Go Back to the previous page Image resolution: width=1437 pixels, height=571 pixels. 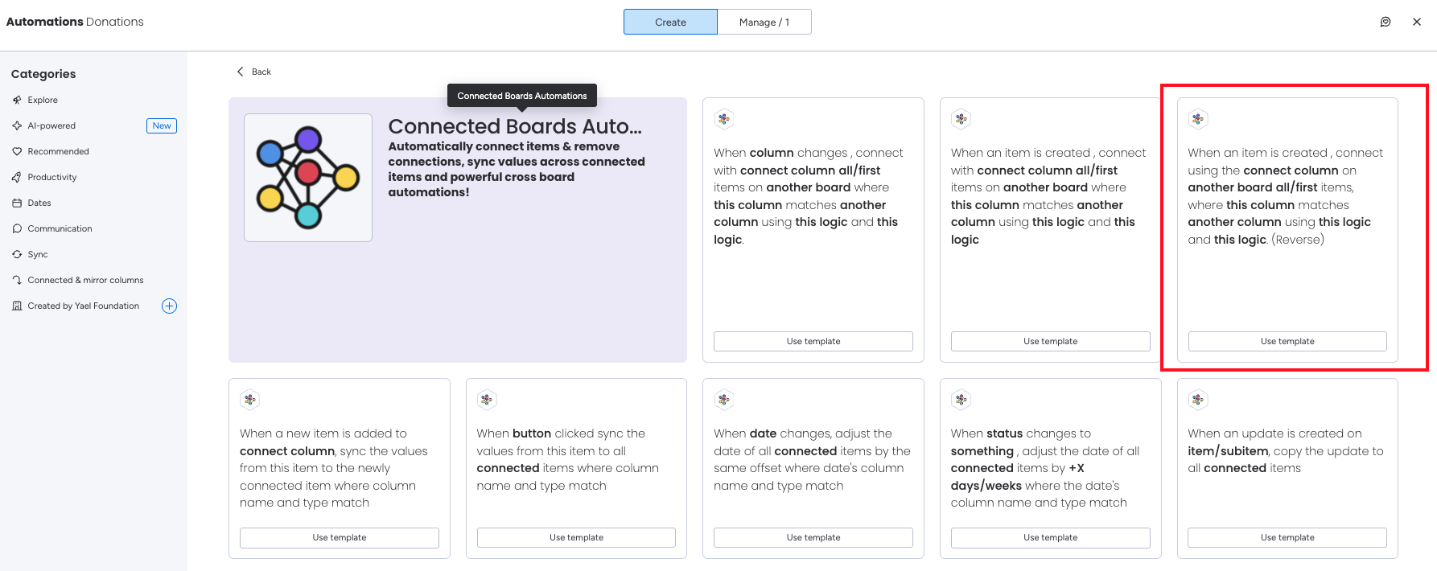coord(261,72)
